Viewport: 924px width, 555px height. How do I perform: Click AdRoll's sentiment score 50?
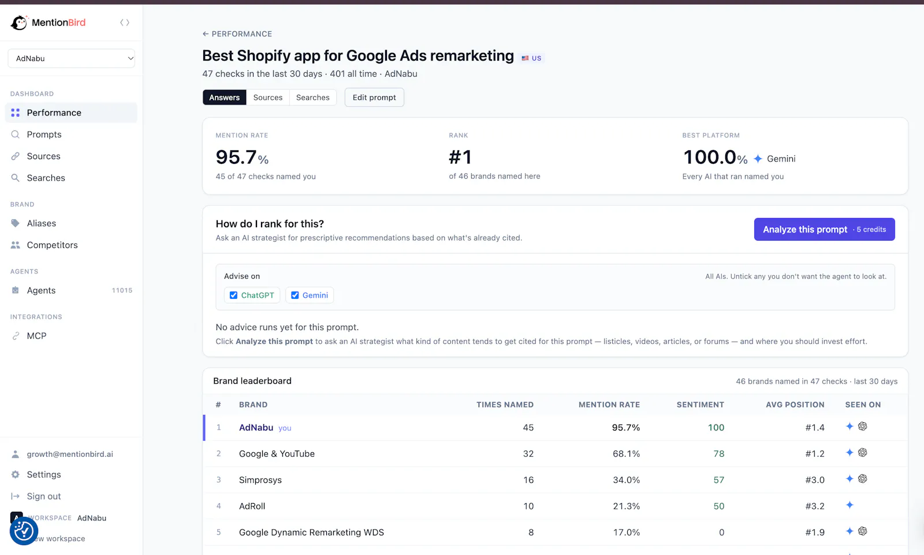click(719, 506)
